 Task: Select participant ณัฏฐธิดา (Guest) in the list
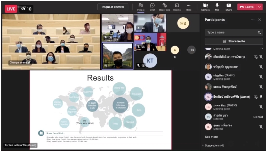(234, 77)
